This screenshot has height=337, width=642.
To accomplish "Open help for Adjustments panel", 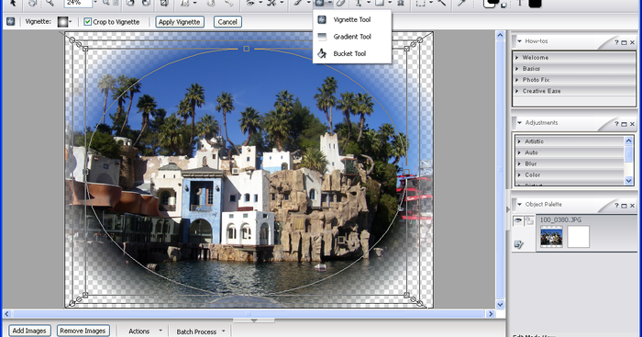I will tap(616, 124).
